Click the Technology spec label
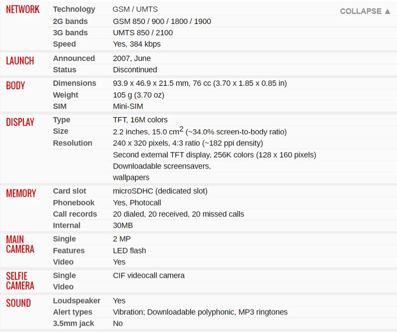The height and width of the screenshot is (332, 397). [x=74, y=9]
